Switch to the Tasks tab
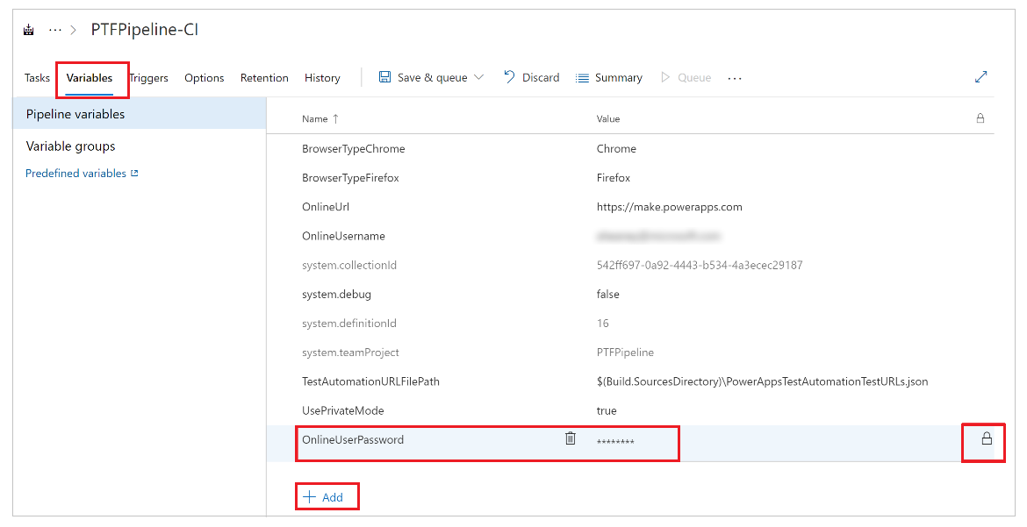The height and width of the screenshot is (527, 1027). click(37, 78)
